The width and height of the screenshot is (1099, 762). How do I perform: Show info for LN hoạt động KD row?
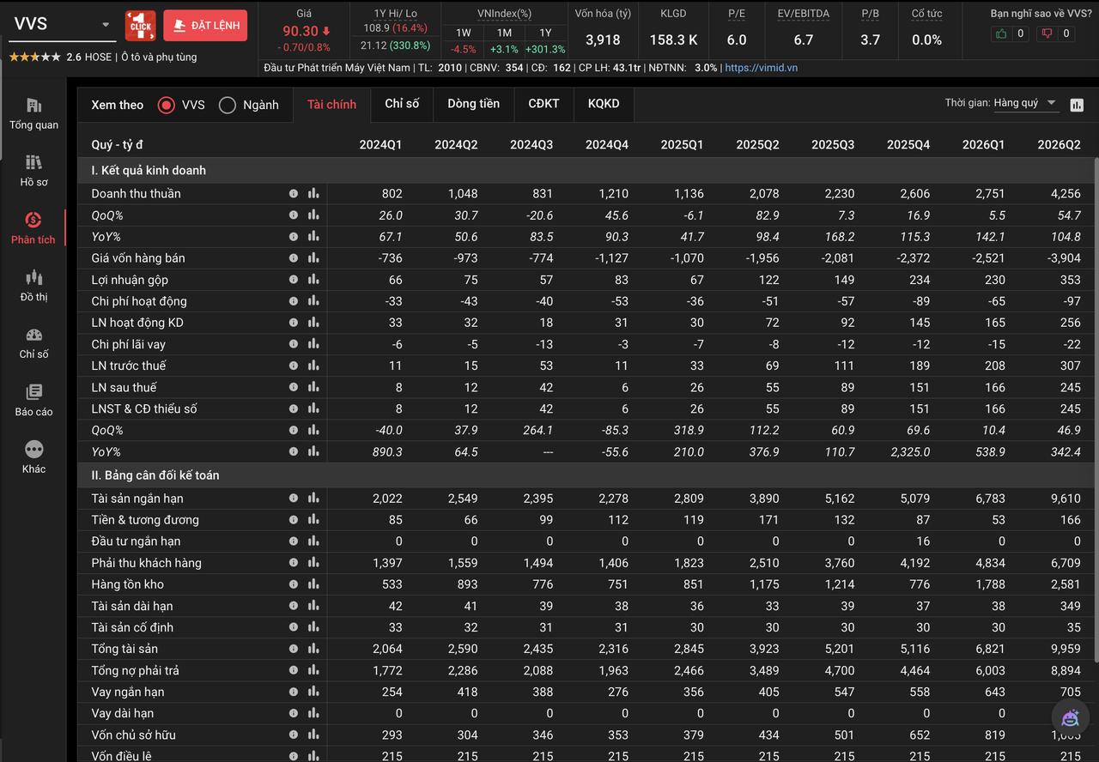294,323
